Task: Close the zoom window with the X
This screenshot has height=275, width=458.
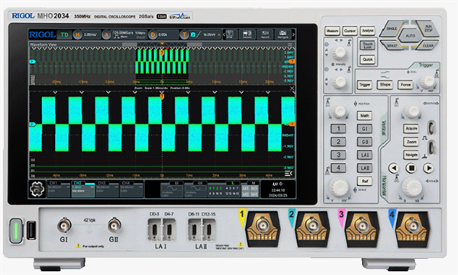Action: pyautogui.click(x=292, y=88)
